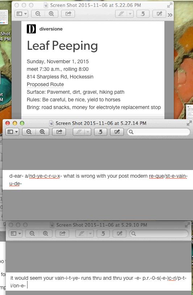Select desktop file thumbnail at right edge
Viewport: 193px width, 295px height.
190,112
